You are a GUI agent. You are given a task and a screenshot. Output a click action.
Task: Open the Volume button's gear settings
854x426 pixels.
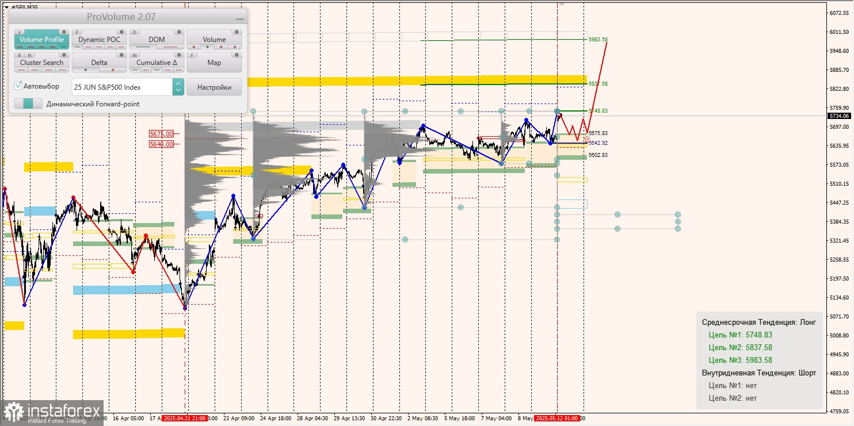pyautogui.click(x=237, y=32)
